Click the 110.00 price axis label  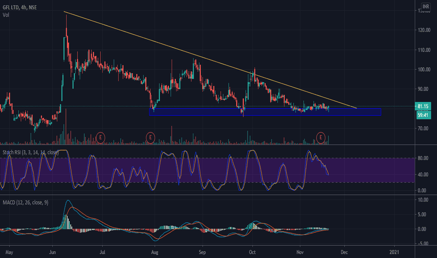(424, 50)
